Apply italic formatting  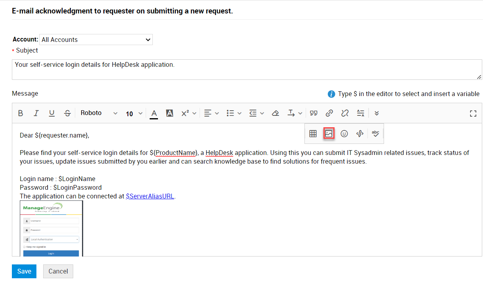(x=36, y=113)
